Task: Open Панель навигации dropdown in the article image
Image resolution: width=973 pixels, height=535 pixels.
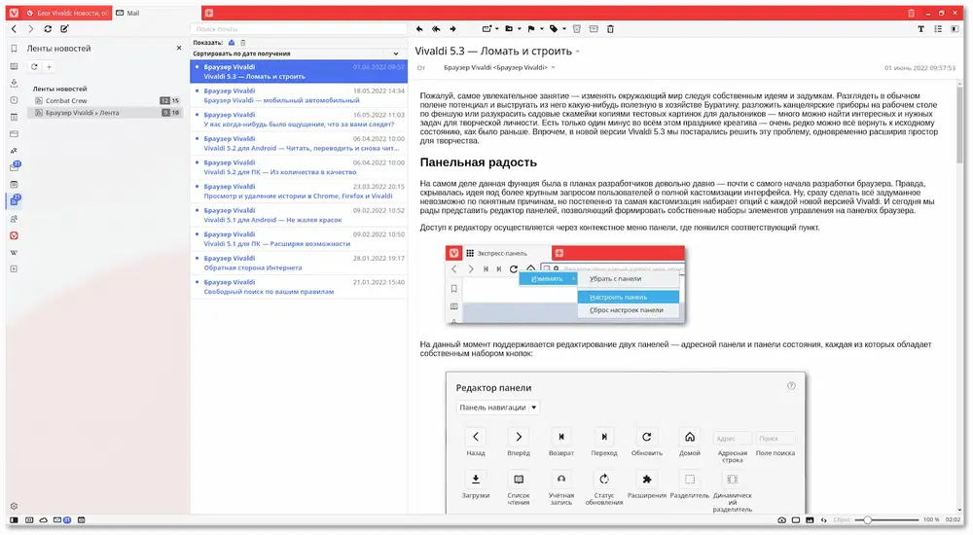Action: 497,408
